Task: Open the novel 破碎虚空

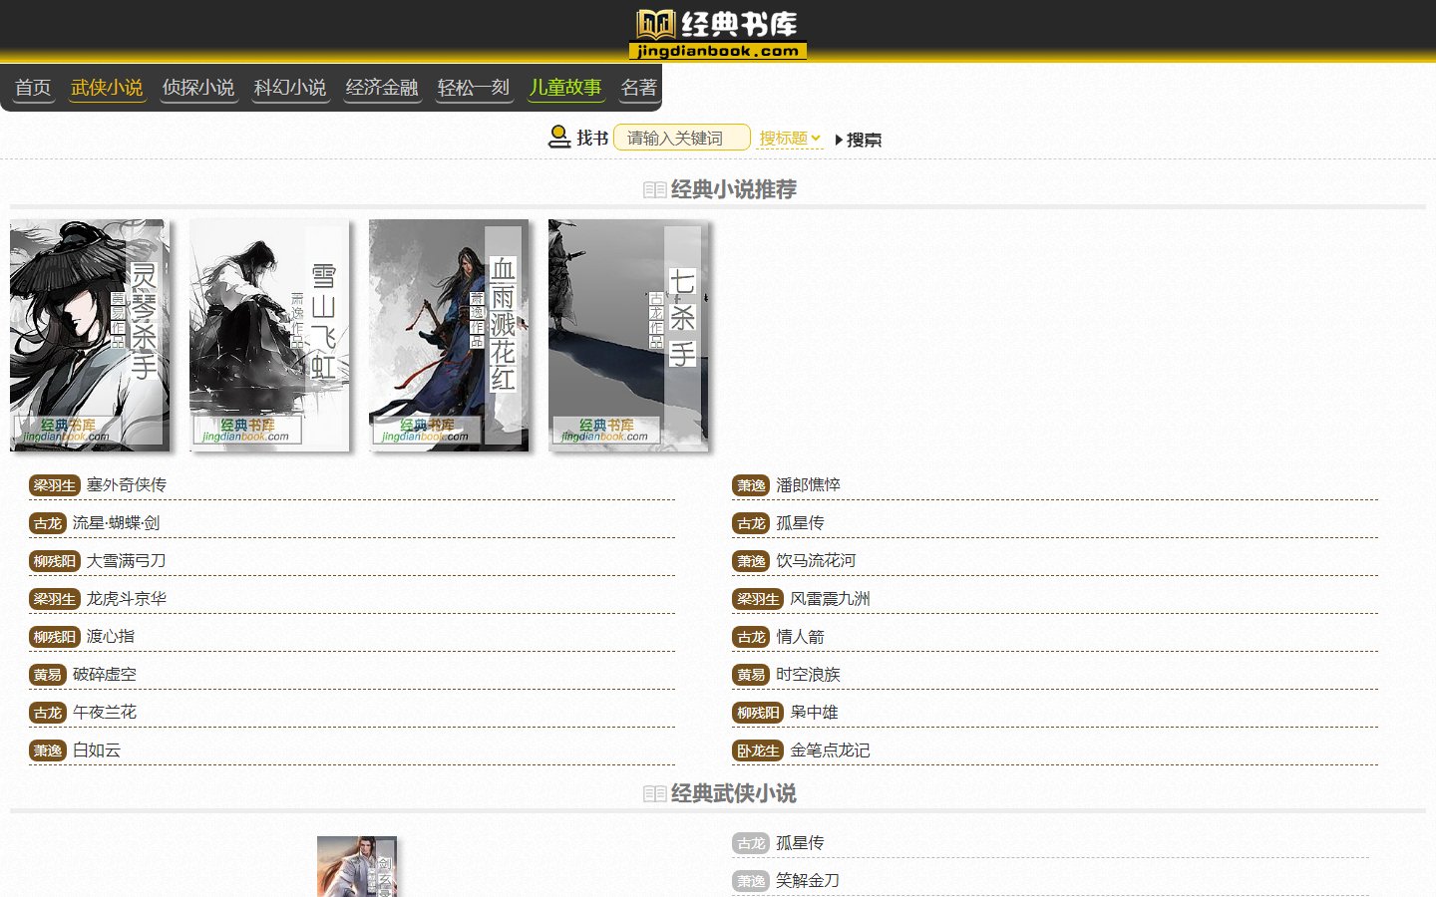Action: point(105,674)
